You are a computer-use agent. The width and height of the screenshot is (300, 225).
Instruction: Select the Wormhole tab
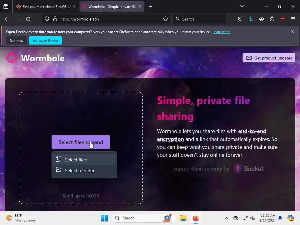tap(112, 7)
